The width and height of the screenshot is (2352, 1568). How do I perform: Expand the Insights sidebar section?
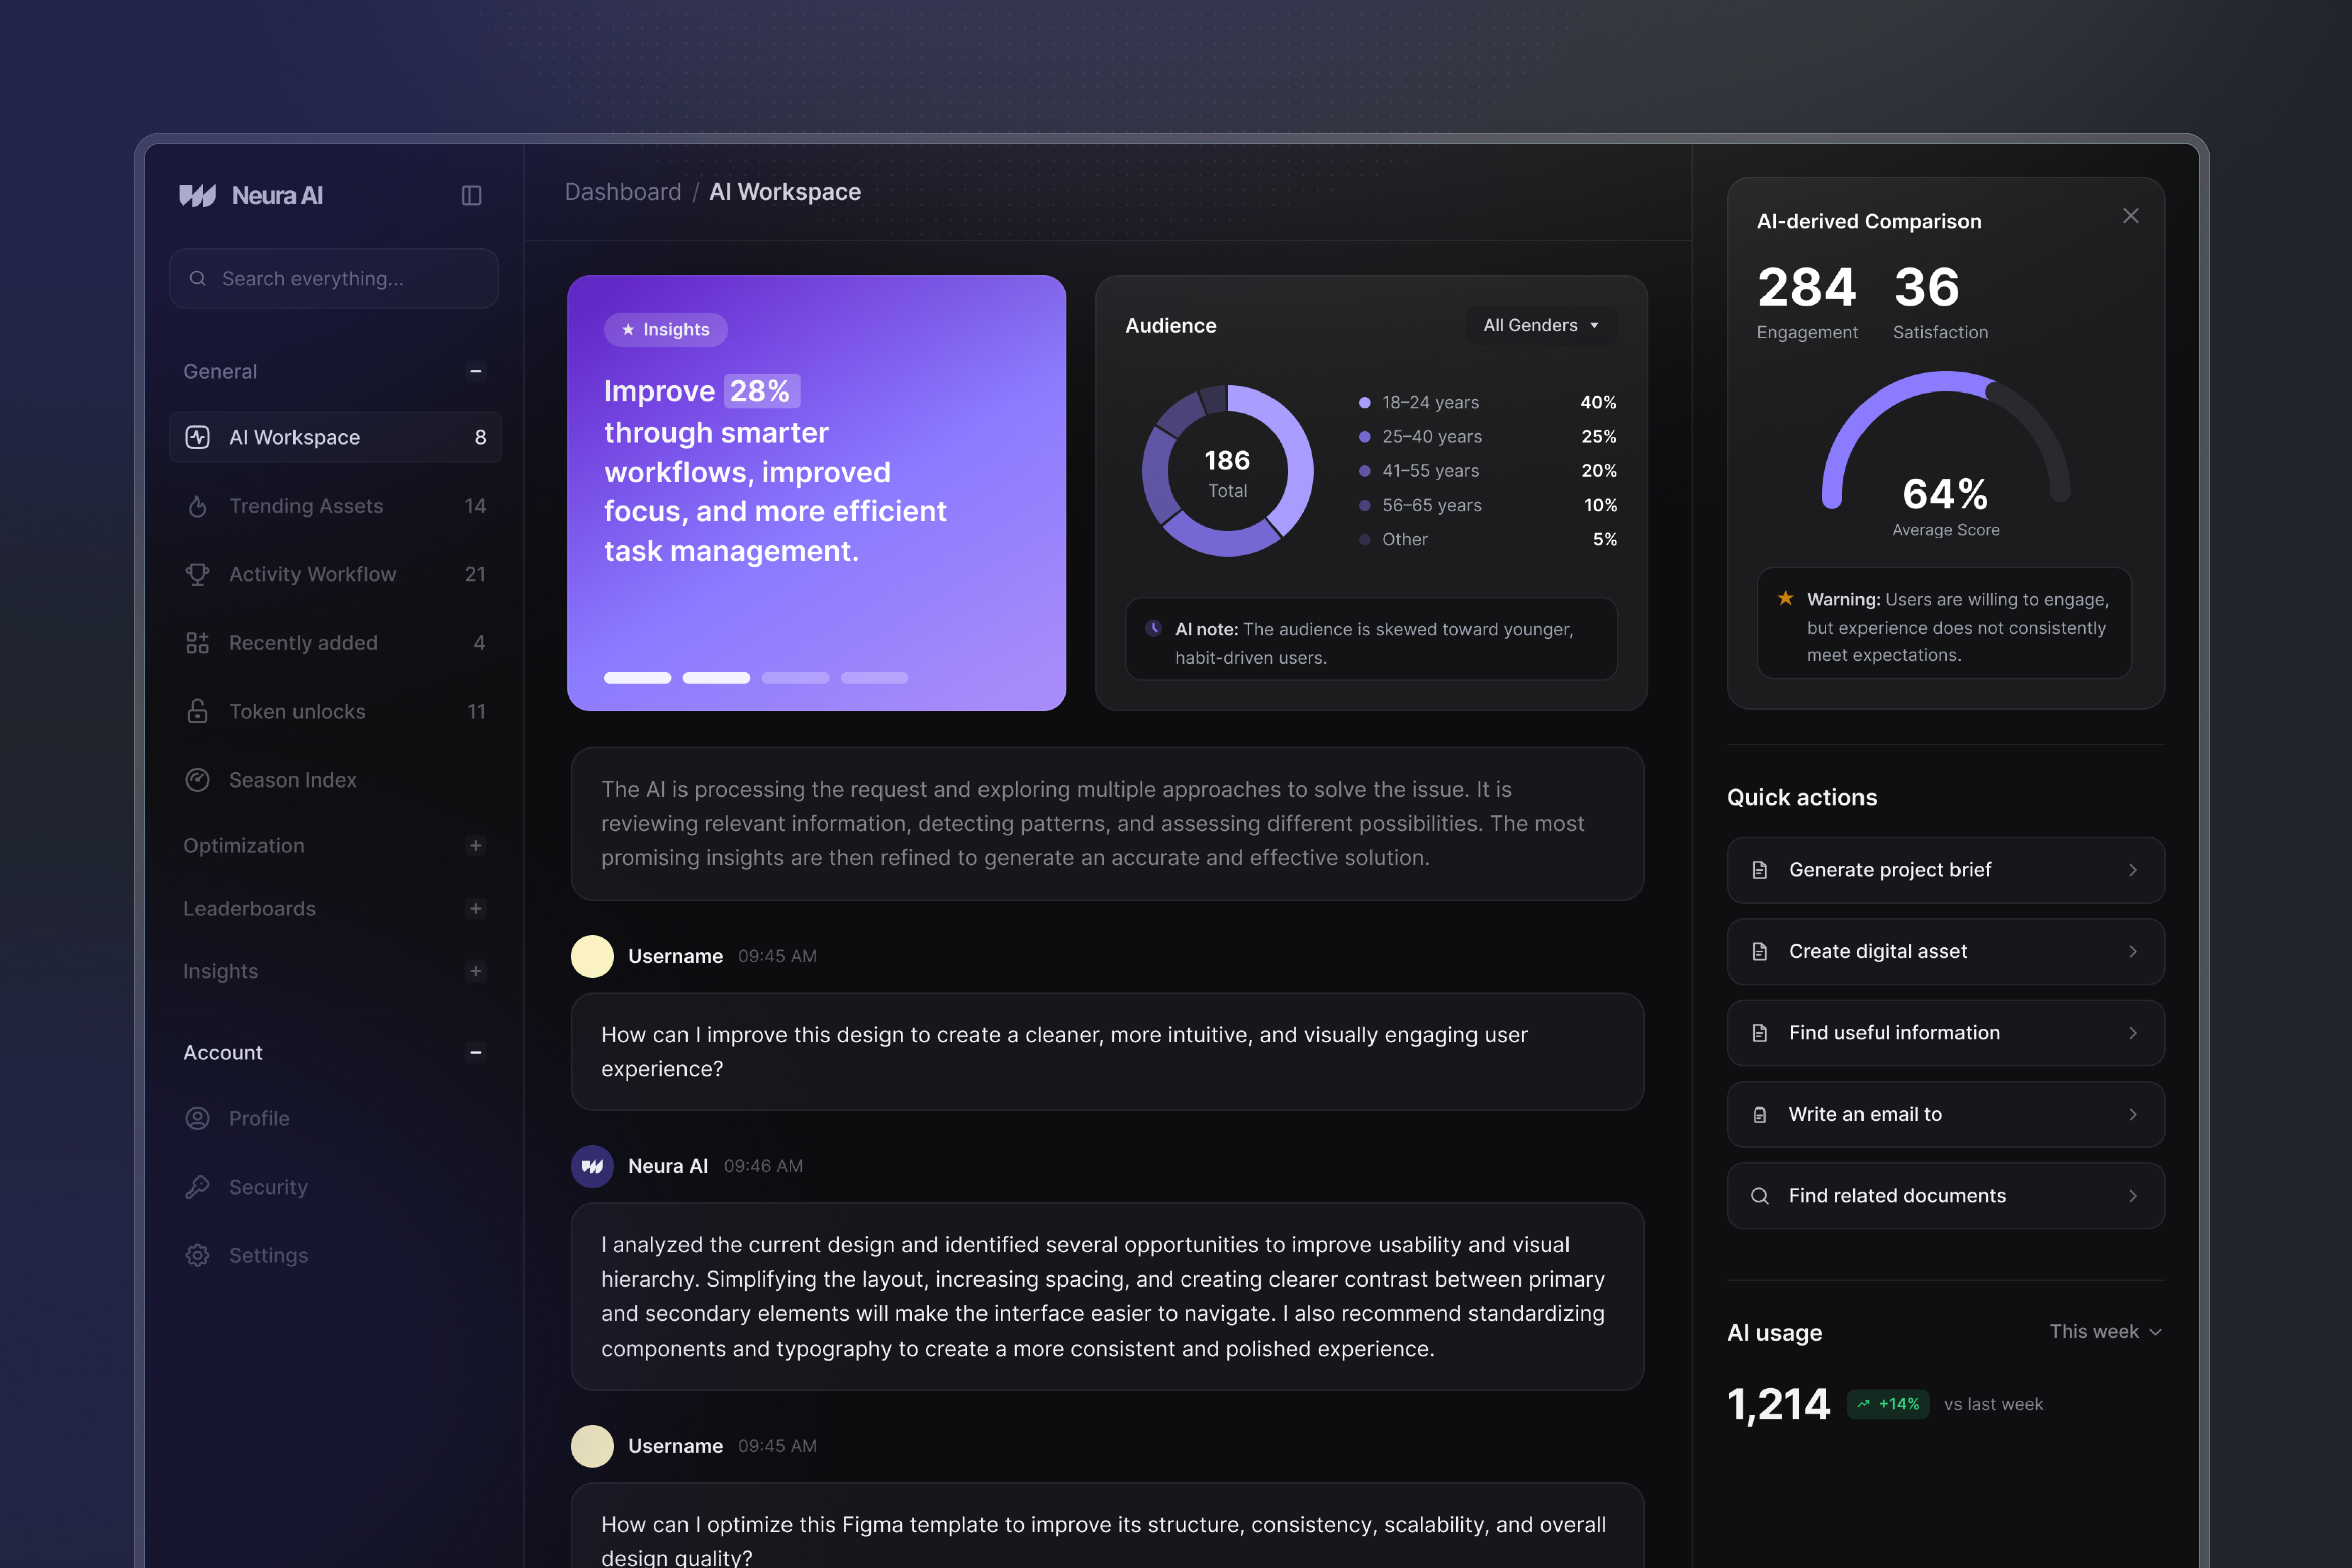click(x=476, y=972)
